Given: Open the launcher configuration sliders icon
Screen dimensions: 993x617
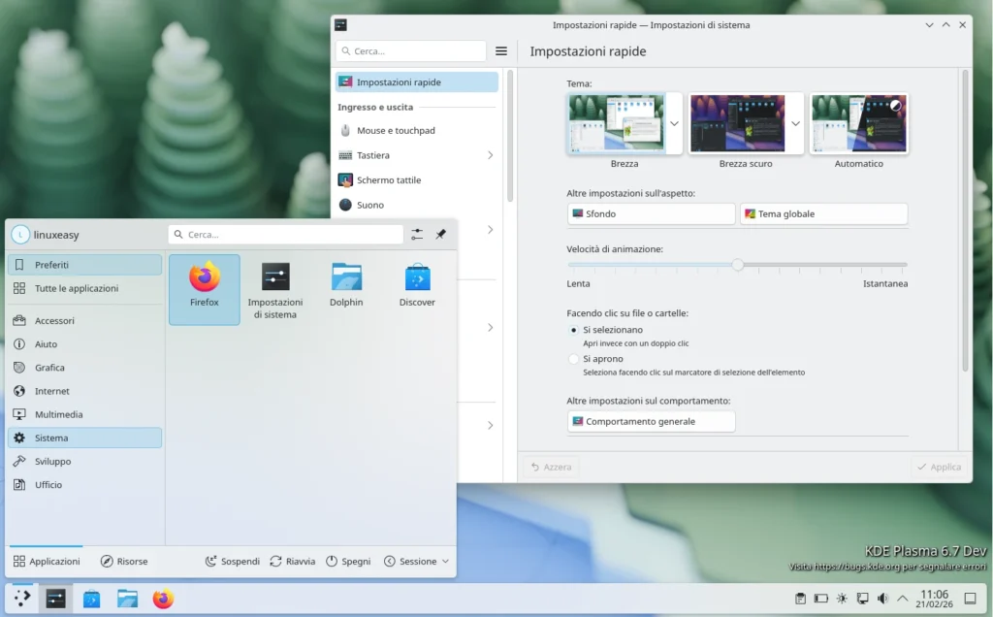Looking at the screenshot, I should (417, 234).
